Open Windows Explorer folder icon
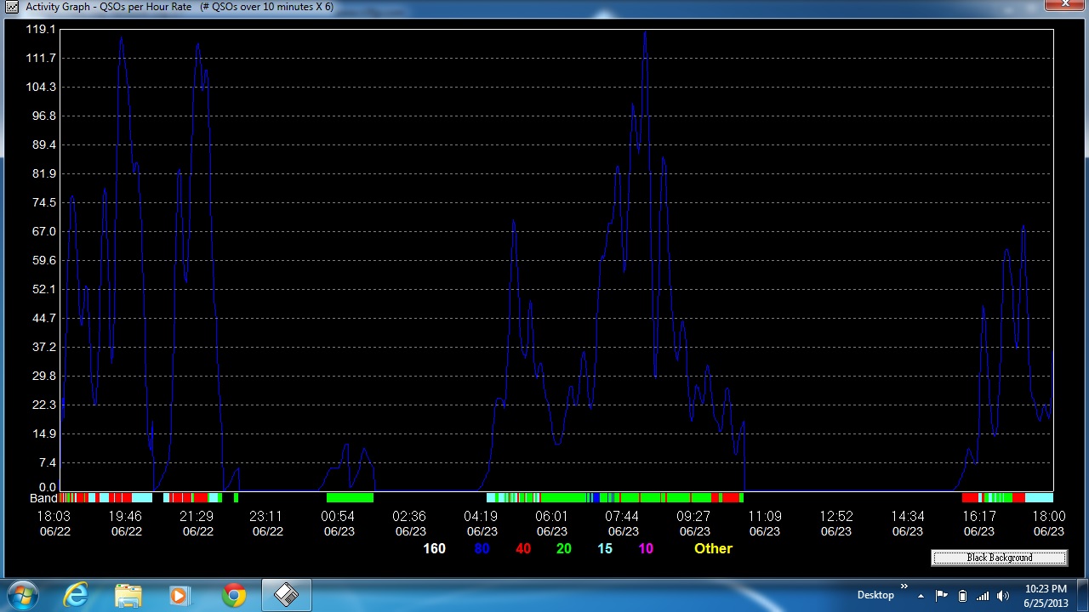The width and height of the screenshot is (1089, 612). tap(128, 595)
